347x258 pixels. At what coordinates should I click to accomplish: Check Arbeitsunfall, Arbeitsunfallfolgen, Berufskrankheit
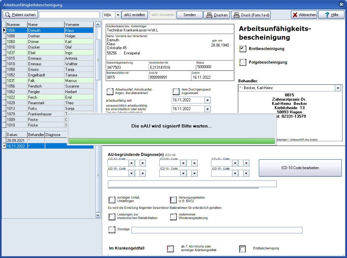109,91
